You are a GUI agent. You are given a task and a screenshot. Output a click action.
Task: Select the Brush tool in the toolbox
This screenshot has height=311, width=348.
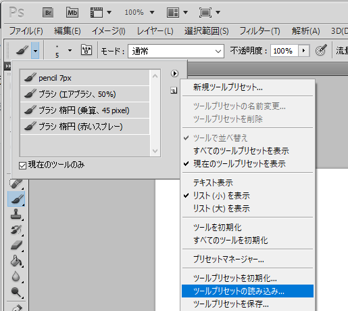click(x=16, y=199)
